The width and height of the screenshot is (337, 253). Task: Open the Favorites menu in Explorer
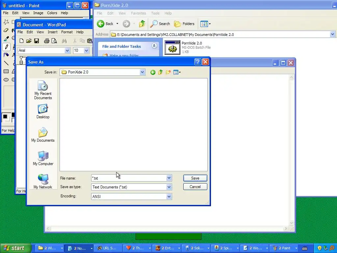[x=139, y=13]
